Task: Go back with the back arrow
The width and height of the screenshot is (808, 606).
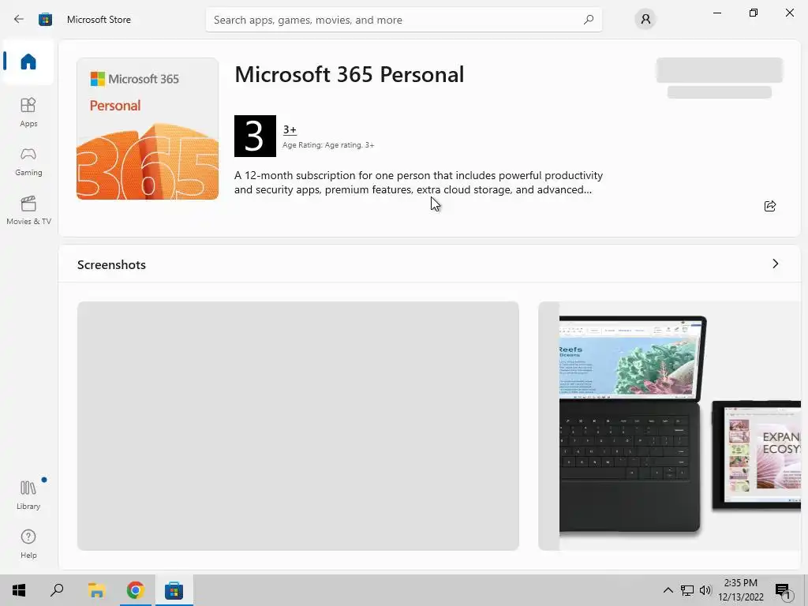Action: pyautogui.click(x=19, y=20)
